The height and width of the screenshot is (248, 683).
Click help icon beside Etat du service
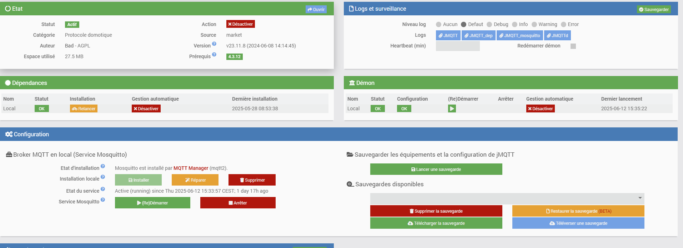(103, 189)
